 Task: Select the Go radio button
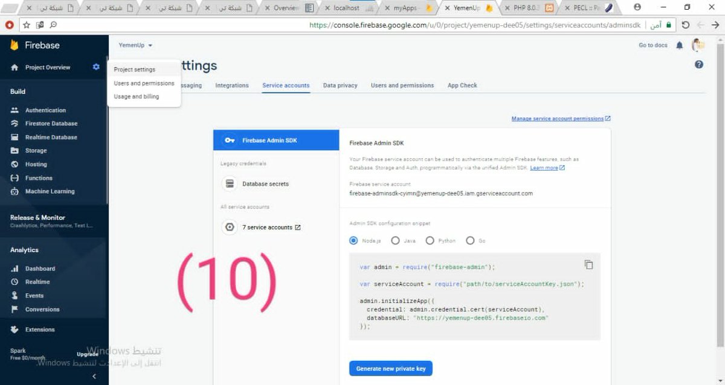tap(470, 240)
